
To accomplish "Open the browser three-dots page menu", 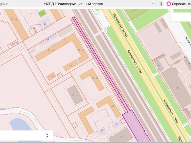I will 154,4.
